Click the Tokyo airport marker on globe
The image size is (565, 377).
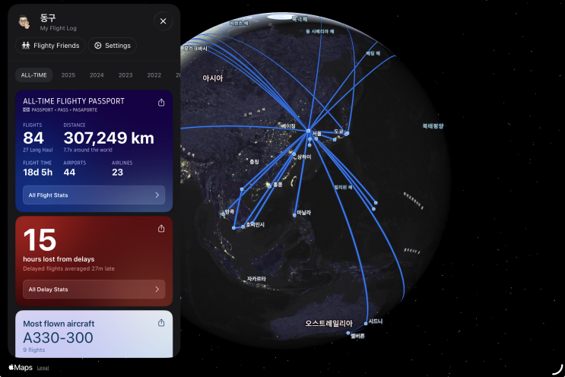pyautogui.click(x=347, y=134)
